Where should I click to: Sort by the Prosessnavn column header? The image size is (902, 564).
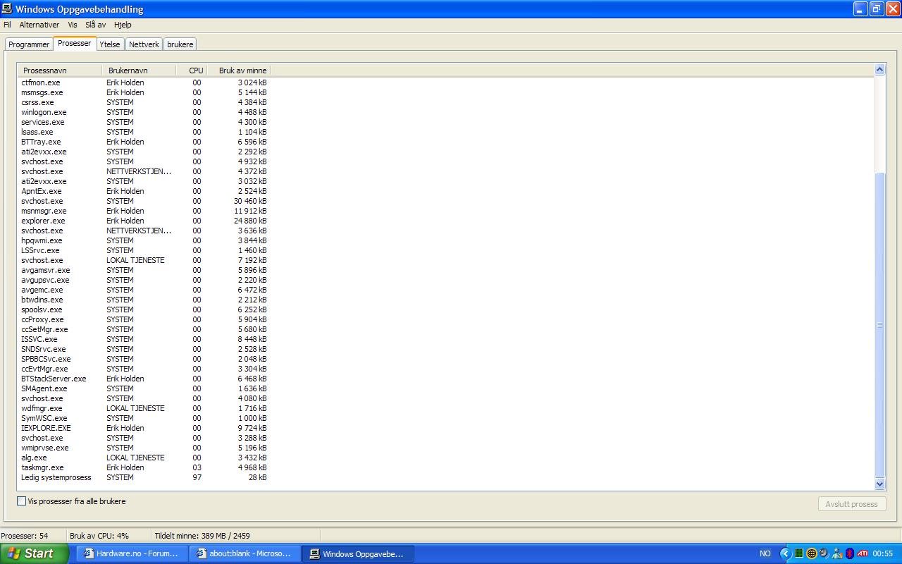coord(60,70)
